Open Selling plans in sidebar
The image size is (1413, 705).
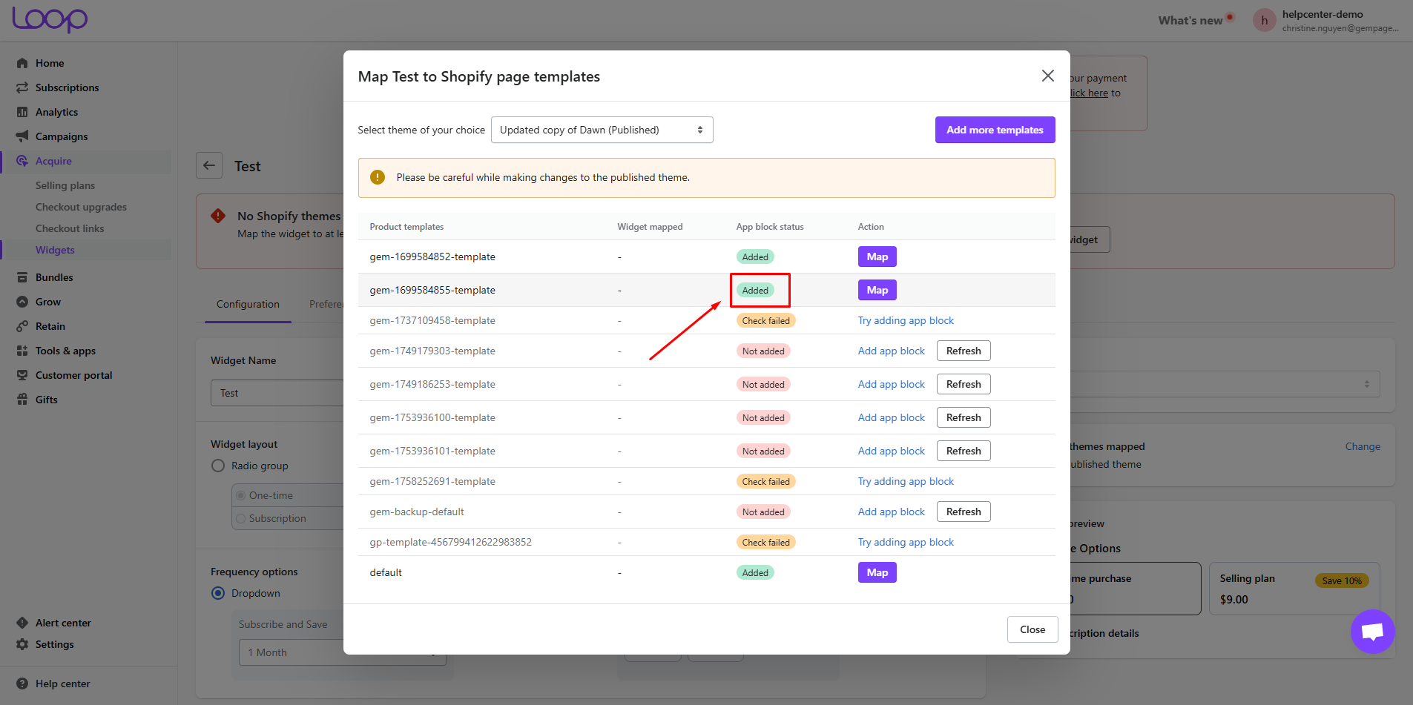click(x=65, y=185)
